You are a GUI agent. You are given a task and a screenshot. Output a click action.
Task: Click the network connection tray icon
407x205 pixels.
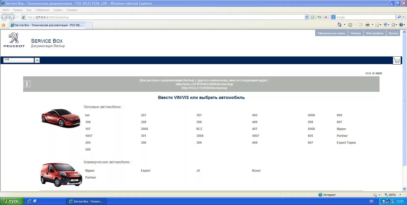[x=388, y=201]
